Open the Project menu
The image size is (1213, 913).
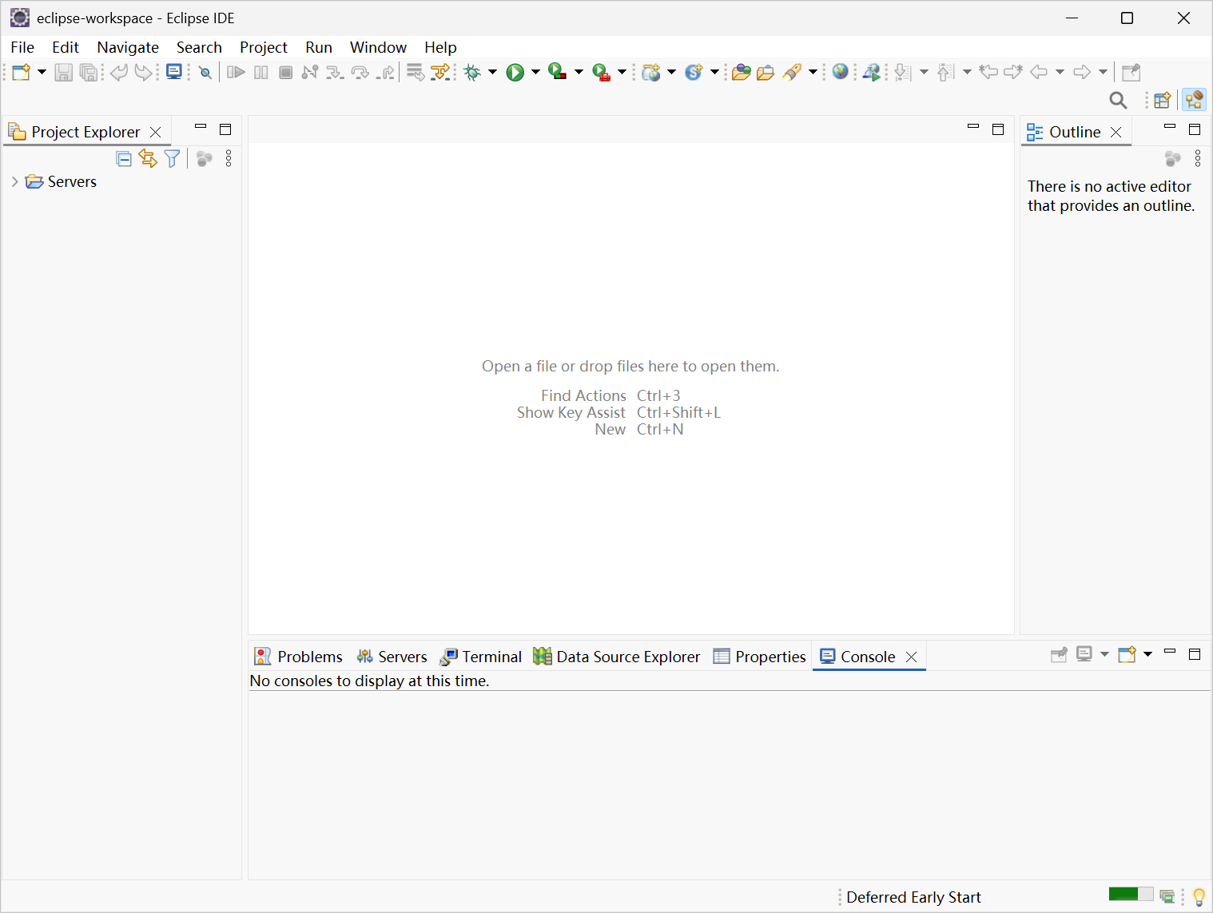tap(264, 47)
